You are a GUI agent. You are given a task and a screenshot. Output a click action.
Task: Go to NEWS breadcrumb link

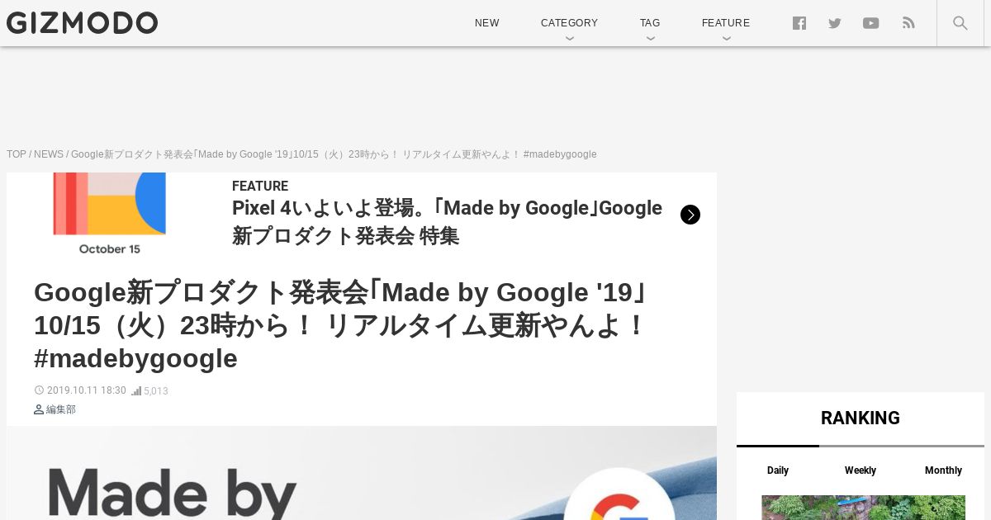49,154
